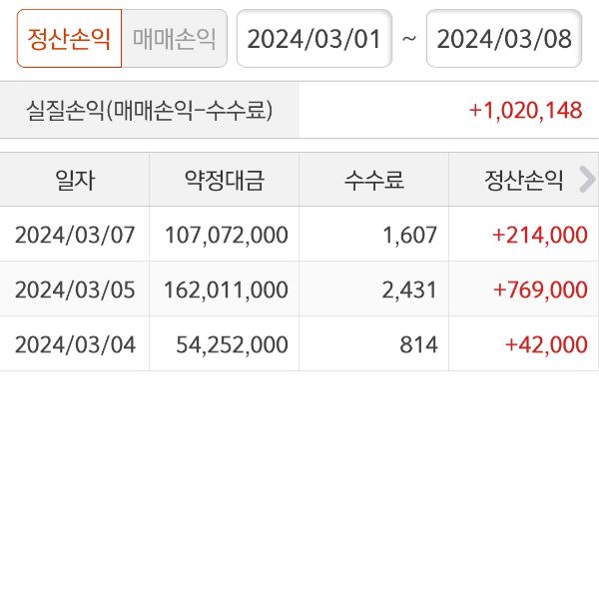Click the 실질손익(매매손익-수수료) label
The image size is (599, 599).
click(x=150, y=110)
